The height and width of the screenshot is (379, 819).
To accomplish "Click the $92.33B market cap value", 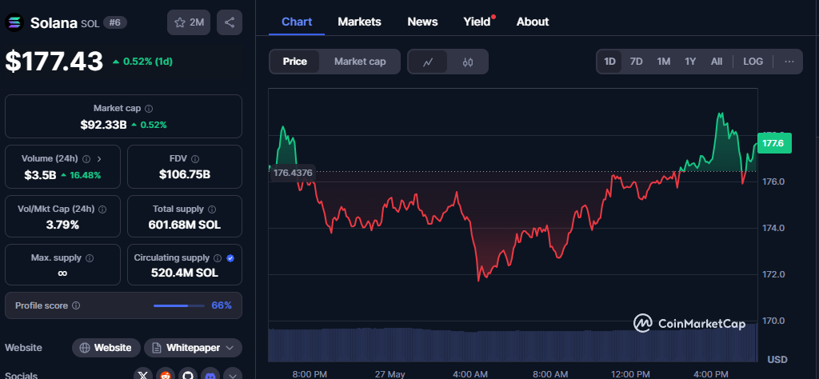I will [103, 125].
